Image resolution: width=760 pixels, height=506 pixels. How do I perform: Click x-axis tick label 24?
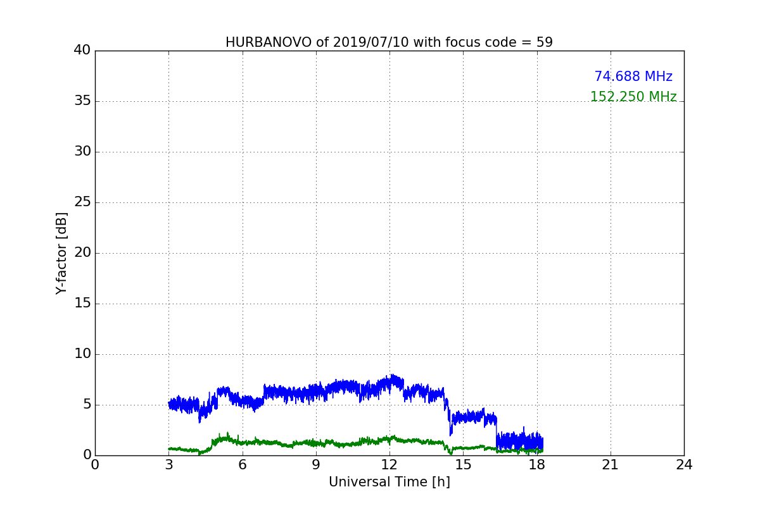(x=684, y=464)
